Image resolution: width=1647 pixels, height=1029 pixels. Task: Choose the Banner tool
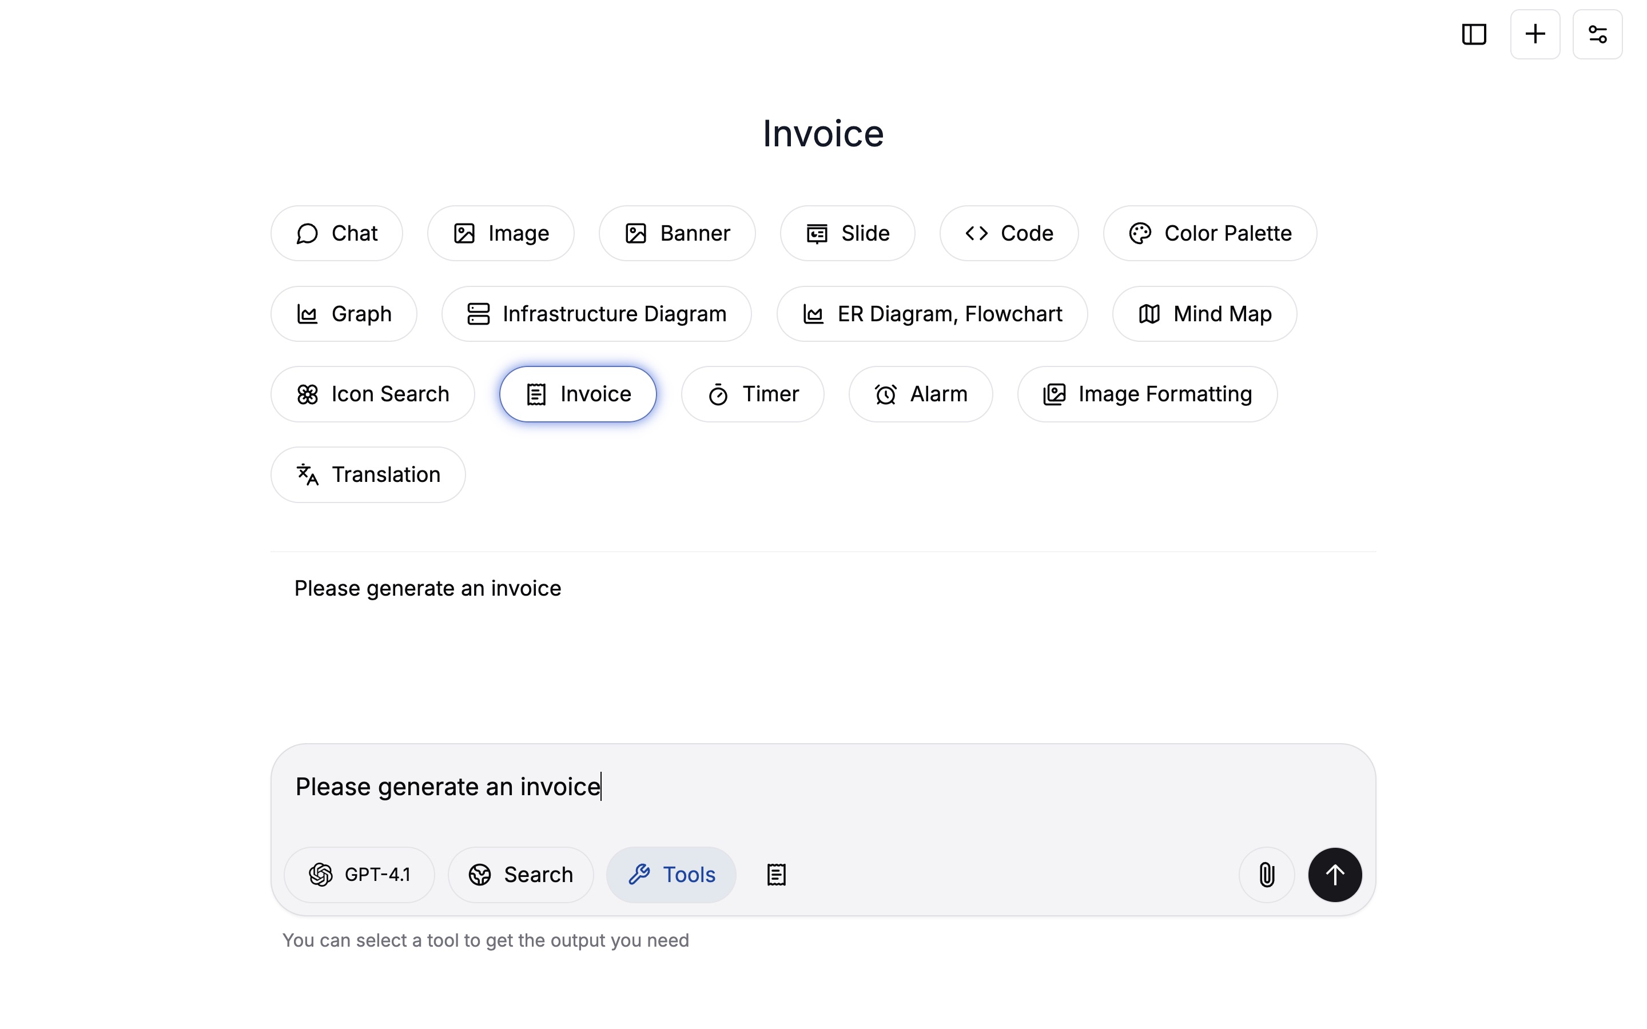pyautogui.click(x=677, y=233)
